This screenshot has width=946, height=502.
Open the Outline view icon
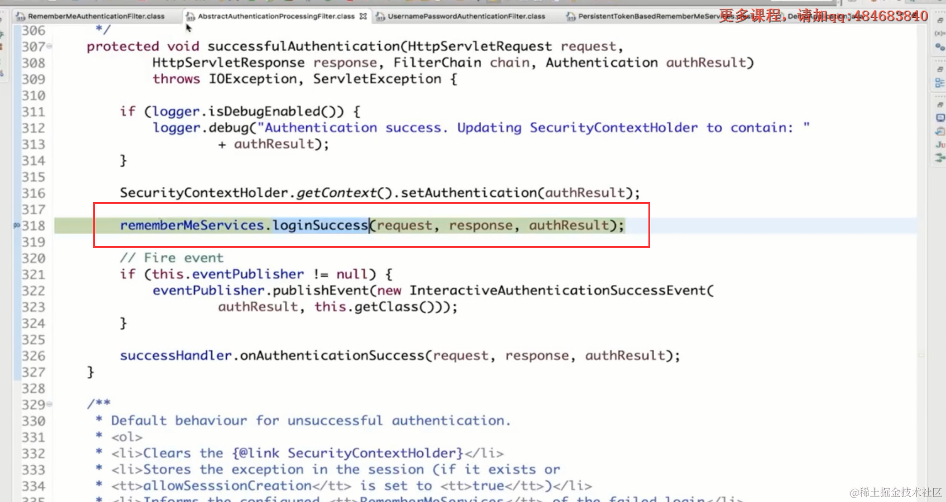[939, 83]
